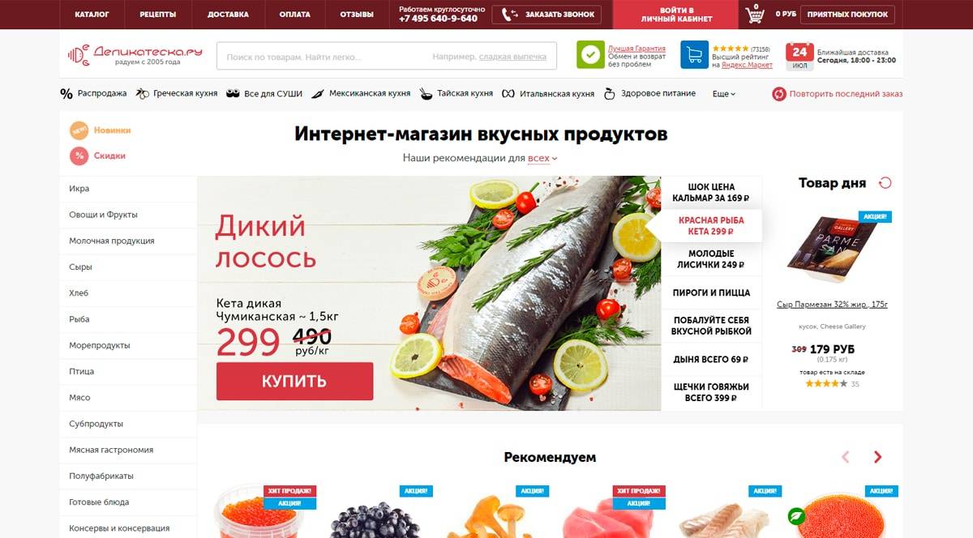Click the Яндекс.Маркет rating cart icon
Screen dimensions: 973x538
click(x=694, y=54)
